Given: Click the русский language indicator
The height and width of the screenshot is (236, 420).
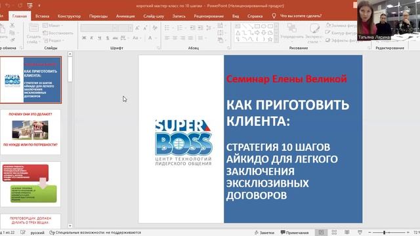Looking at the screenshot, I should 37,233.
